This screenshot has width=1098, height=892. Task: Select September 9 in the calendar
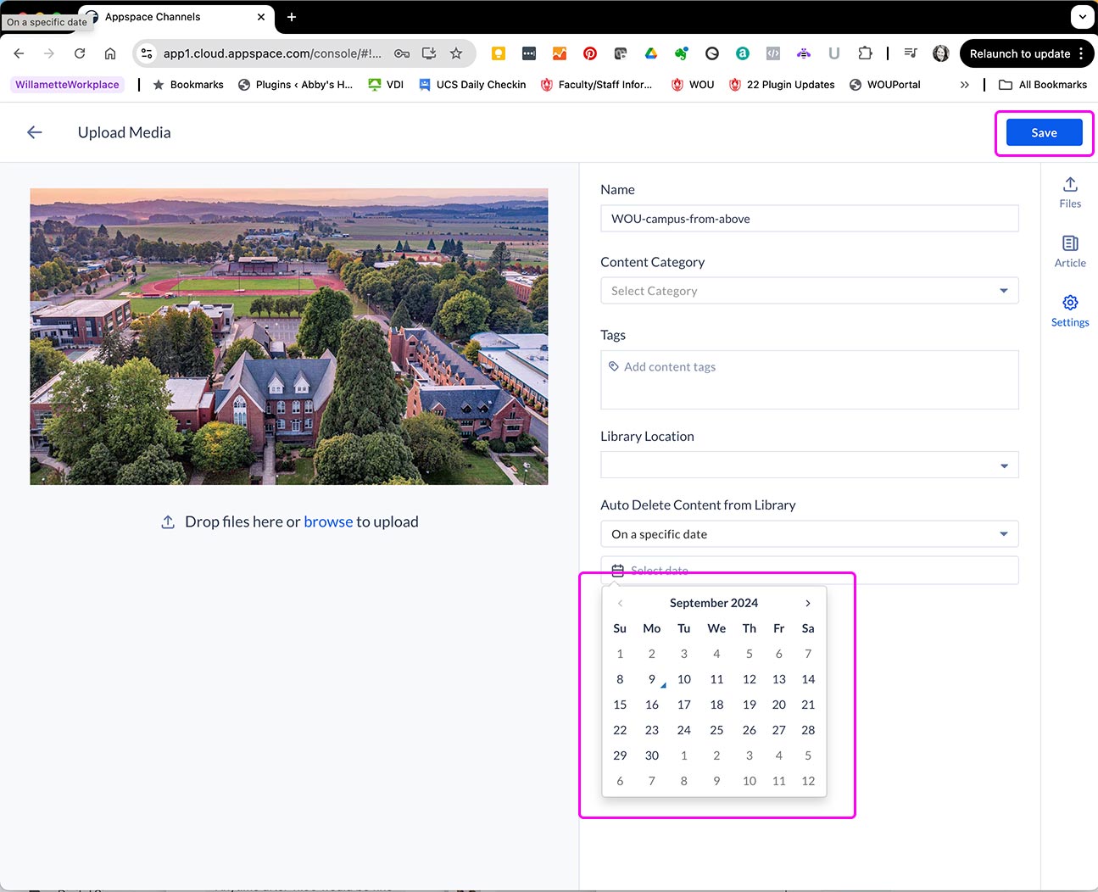[x=651, y=679]
